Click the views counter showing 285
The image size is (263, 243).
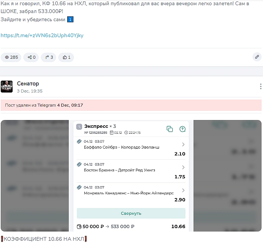[x=11, y=57]
